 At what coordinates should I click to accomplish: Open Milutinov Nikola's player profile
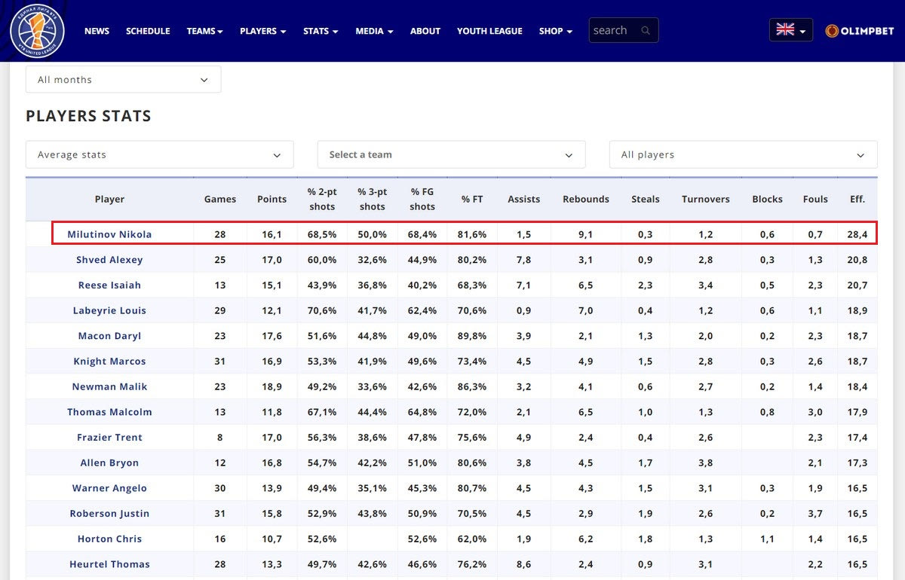pyautogui.click(x=109, y=234)
